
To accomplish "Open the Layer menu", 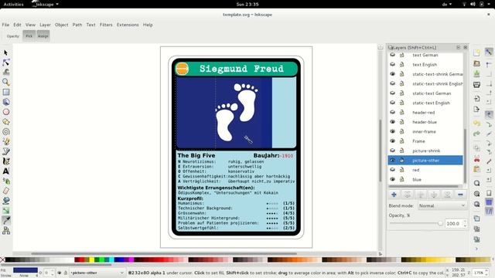I will click(45, 25).
